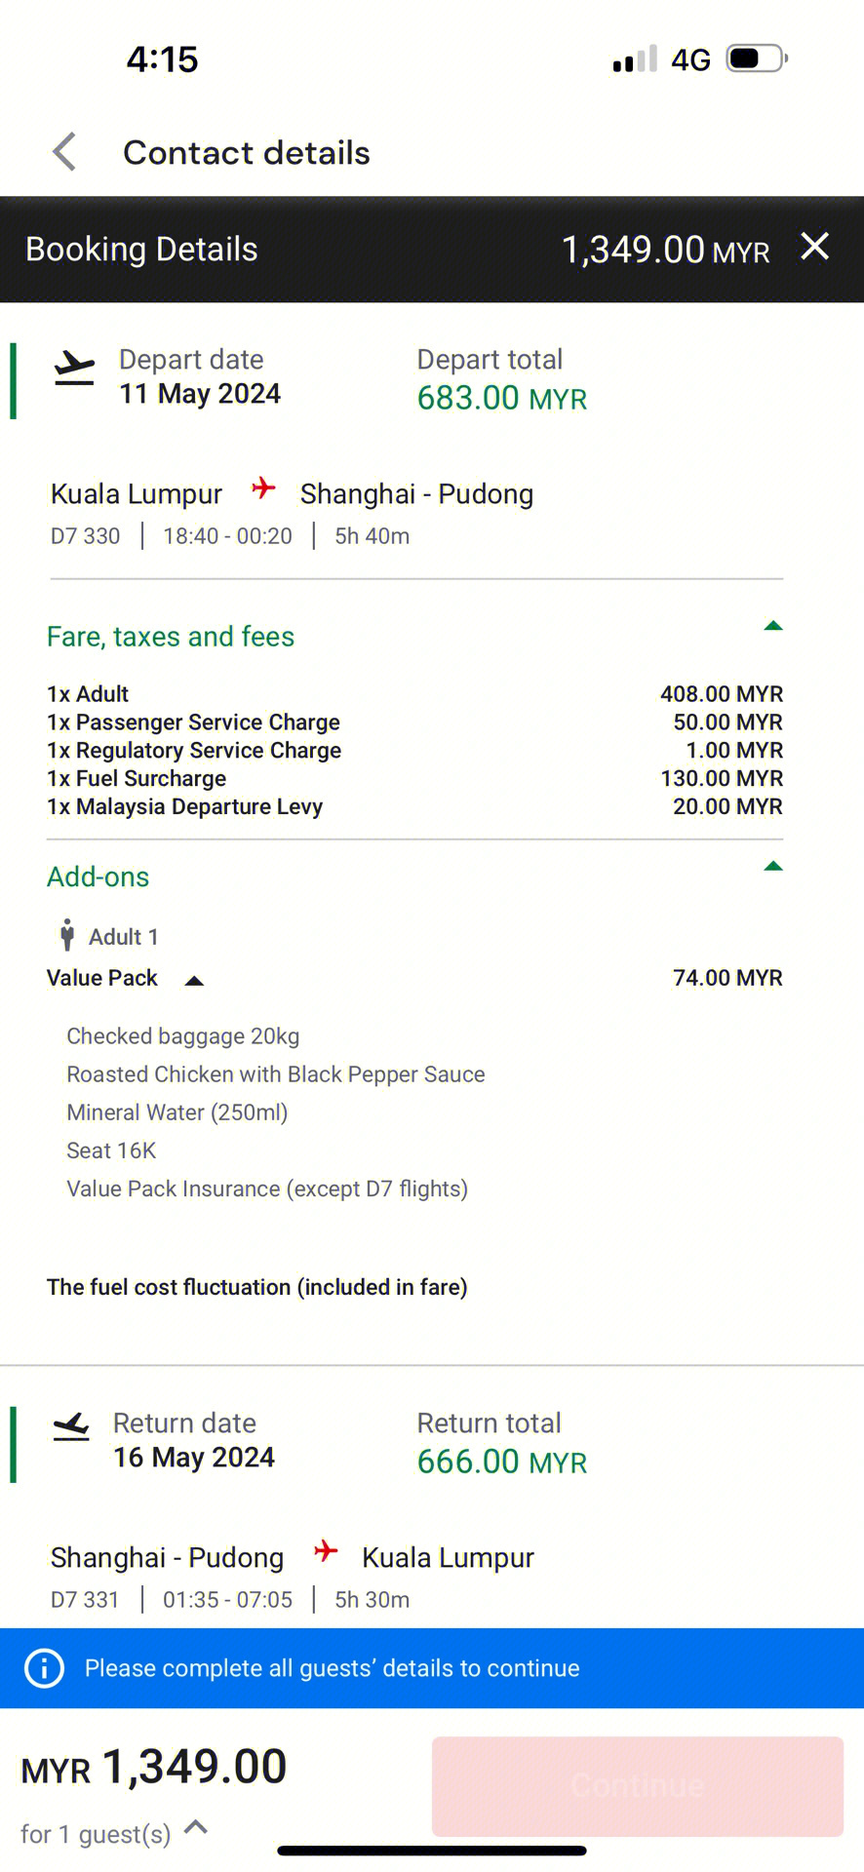Tap the Adult 1 person icon
This screenshot has width=864, height=1872.
pos(66,935)
